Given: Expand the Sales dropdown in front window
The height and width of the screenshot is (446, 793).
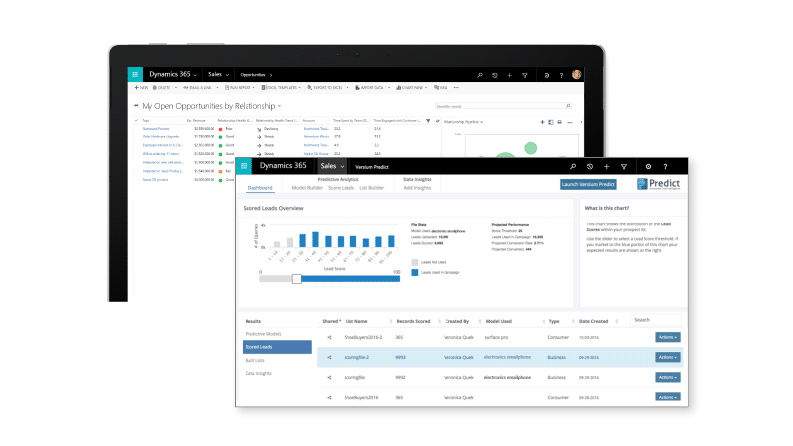Looking at the screenshot, I should 331,166.
